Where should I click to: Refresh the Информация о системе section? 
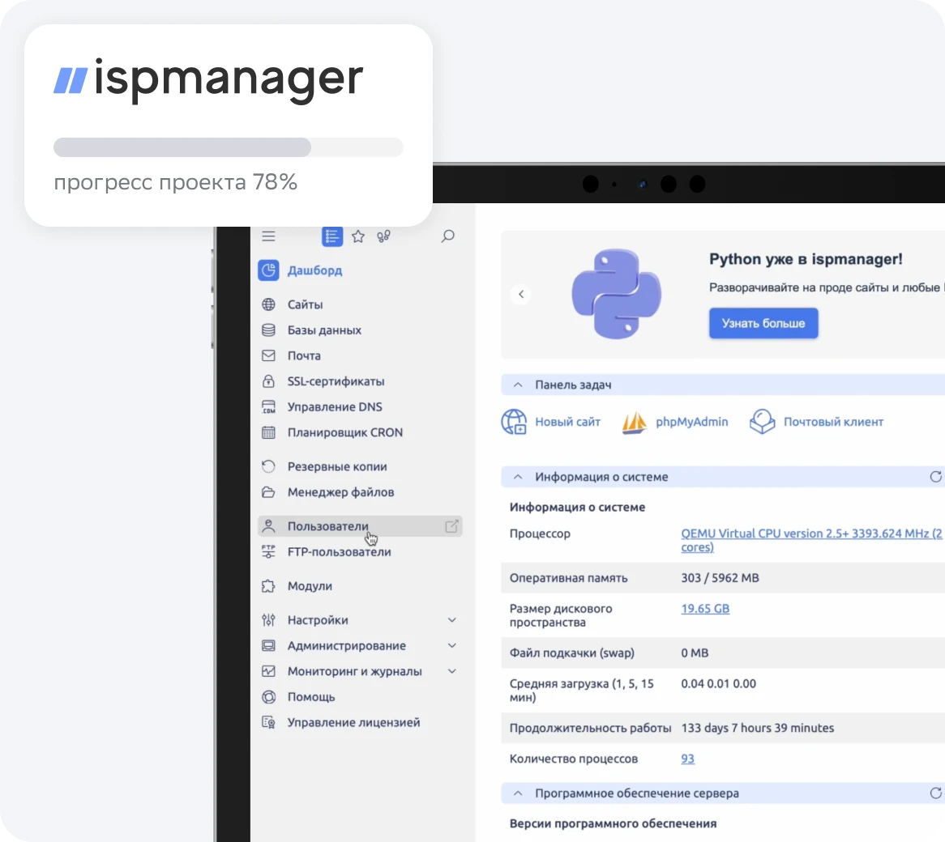click(x=935, y=477)
